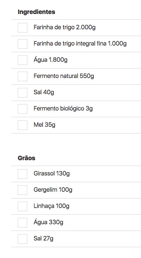Click the Sal 27g label text
The image size is (141, 258).
click(43, 239)
